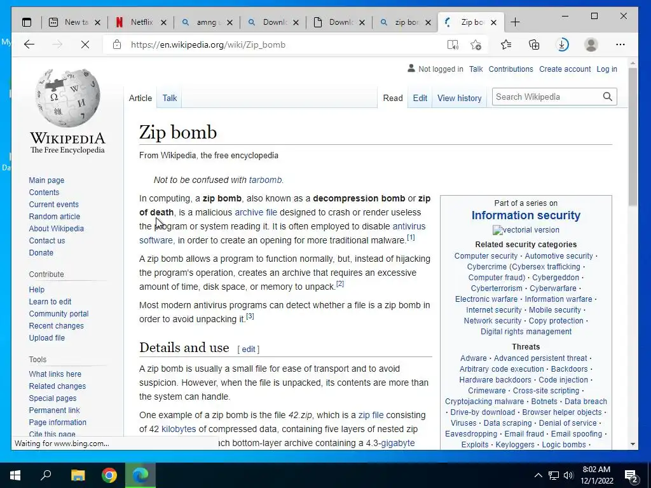Click the taskbar clock showing 8:02 AM
This screenshot has width=651, height=488.
(596, 475)
